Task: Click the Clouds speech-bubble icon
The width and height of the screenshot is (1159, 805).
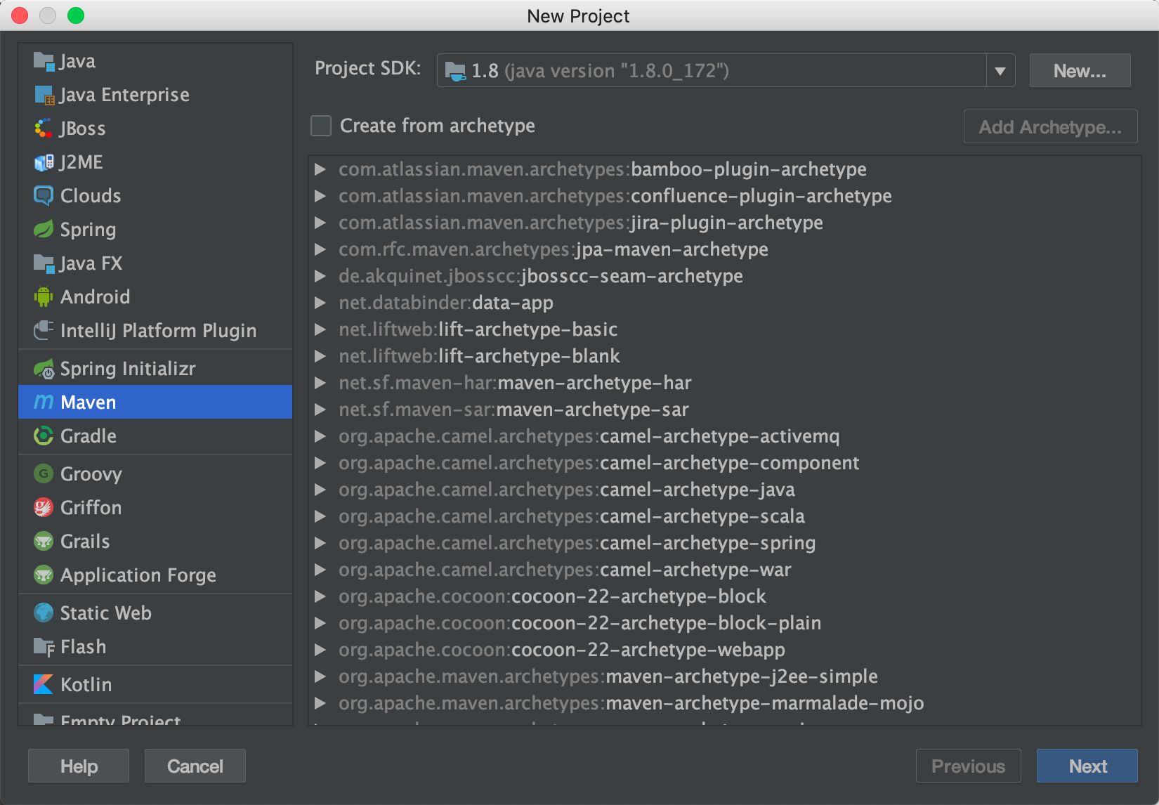Action: click(x=44, y=196)
